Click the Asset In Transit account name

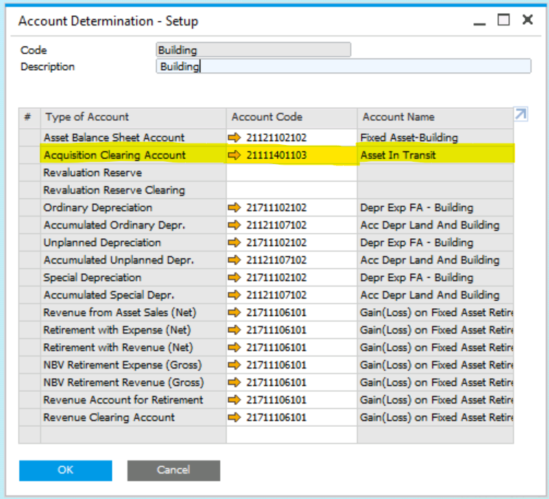[x=398, y=154]
